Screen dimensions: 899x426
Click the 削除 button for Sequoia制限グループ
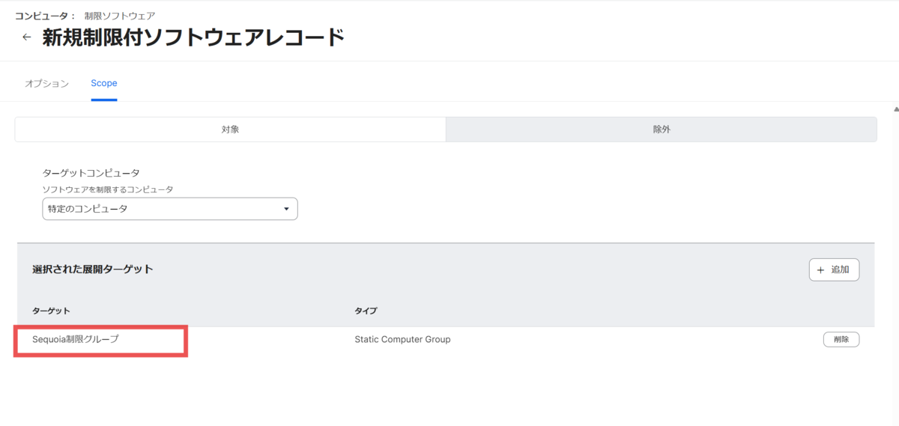pyautogui.click(x=841, y=339)
